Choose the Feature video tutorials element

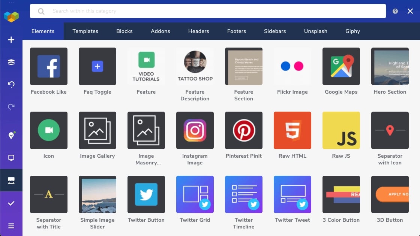click(x=146, y=66)
